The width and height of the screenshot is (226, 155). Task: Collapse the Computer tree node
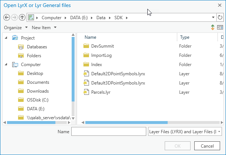[6, 65]
